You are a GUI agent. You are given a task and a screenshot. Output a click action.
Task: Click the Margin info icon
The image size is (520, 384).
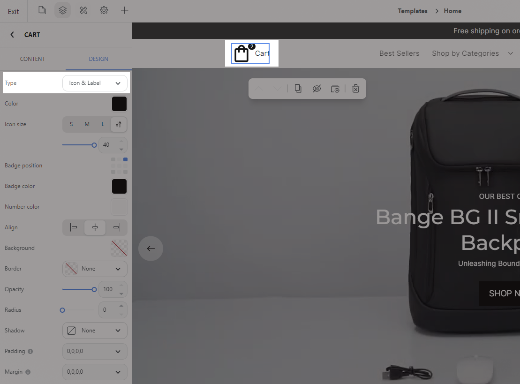click(x=28, y=372)
